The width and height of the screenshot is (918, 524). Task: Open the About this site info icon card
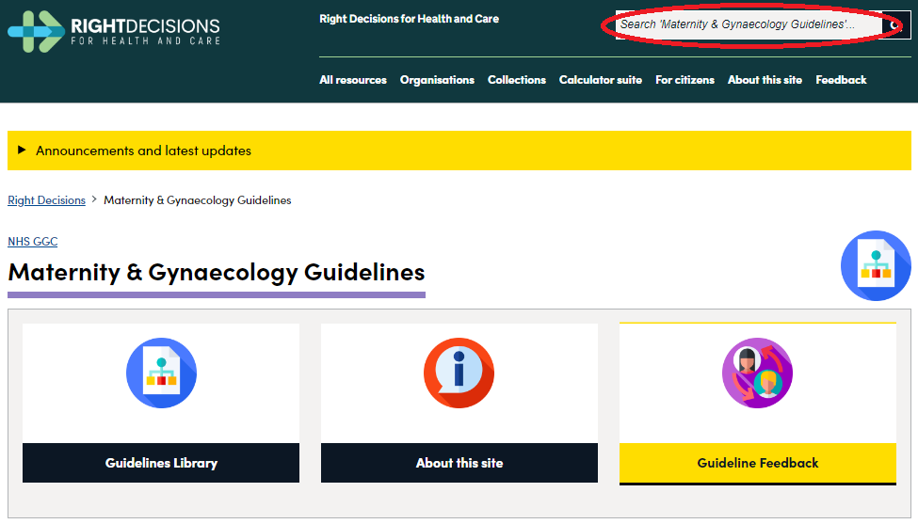point(459,373)
